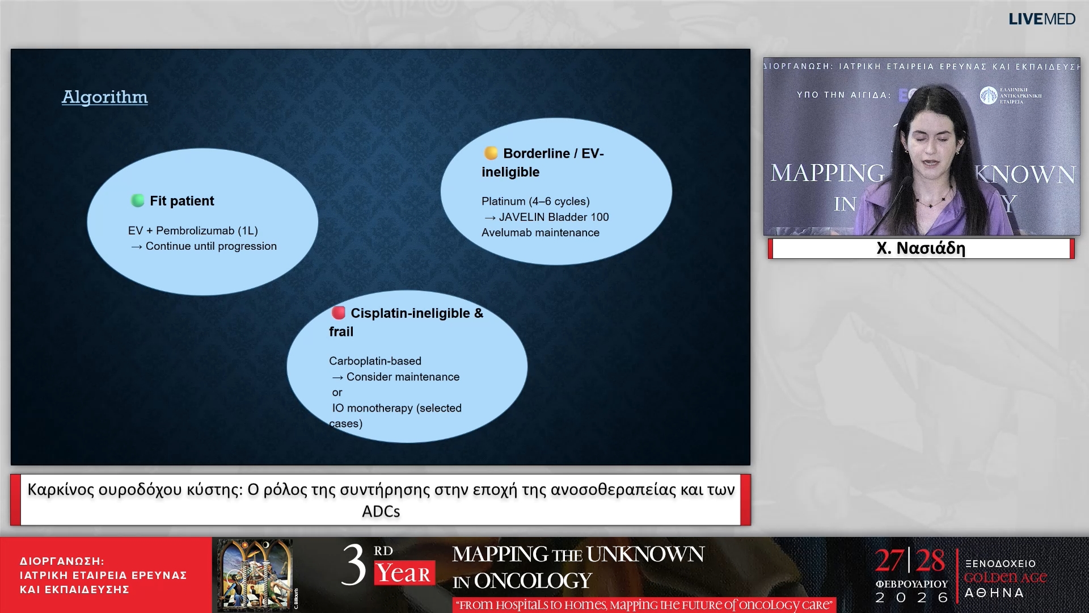The width and height of the screenshot is (1089, 613).
Task: Select the Fit patient bubble title
Action: [181, 201]
